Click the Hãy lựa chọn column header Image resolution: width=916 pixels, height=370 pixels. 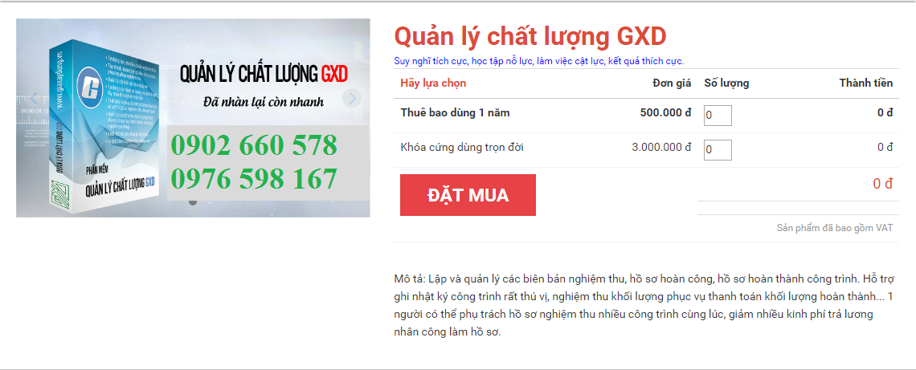pos(433,83)
